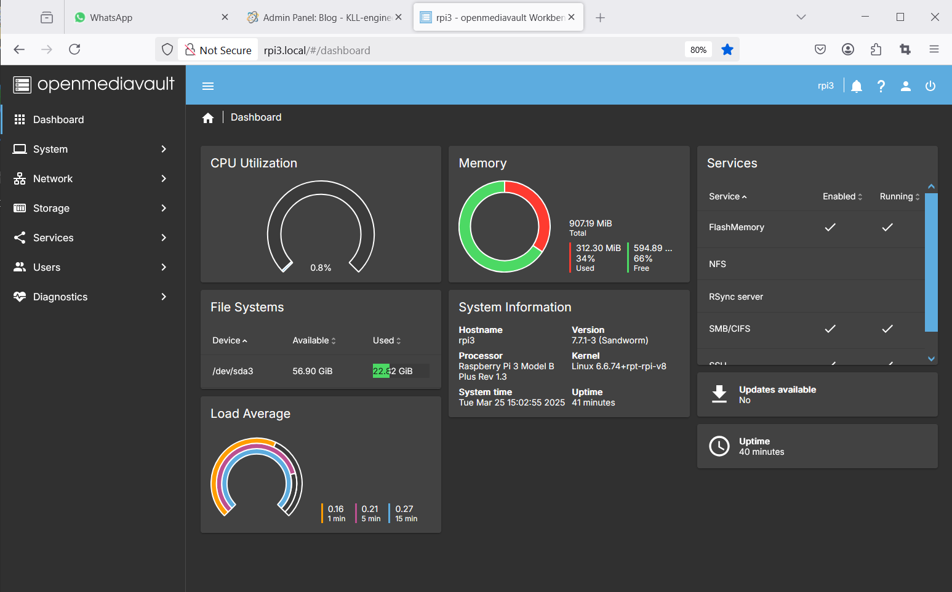The width and height of the screenshot is (952, 592).
Task: Click the crop screenshot toolbar icon
Action: 905,49
